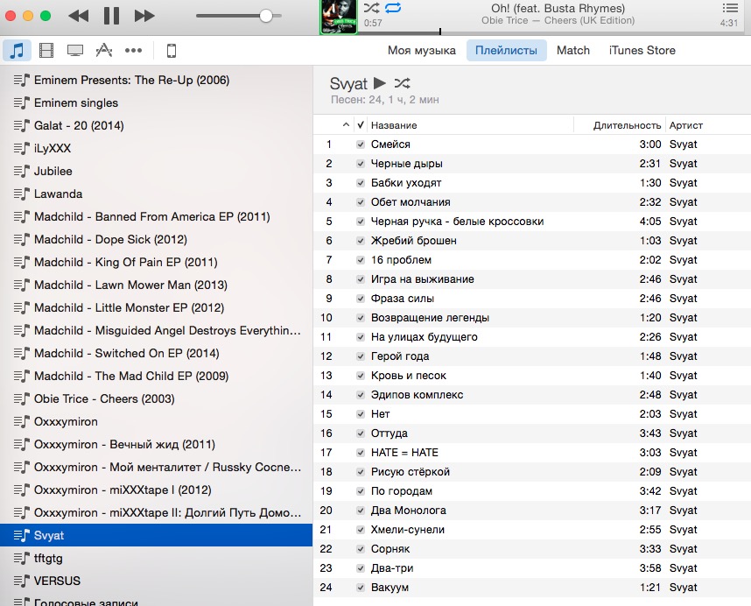Open playlist Galat - 20 (2014)

click(156, 125)
